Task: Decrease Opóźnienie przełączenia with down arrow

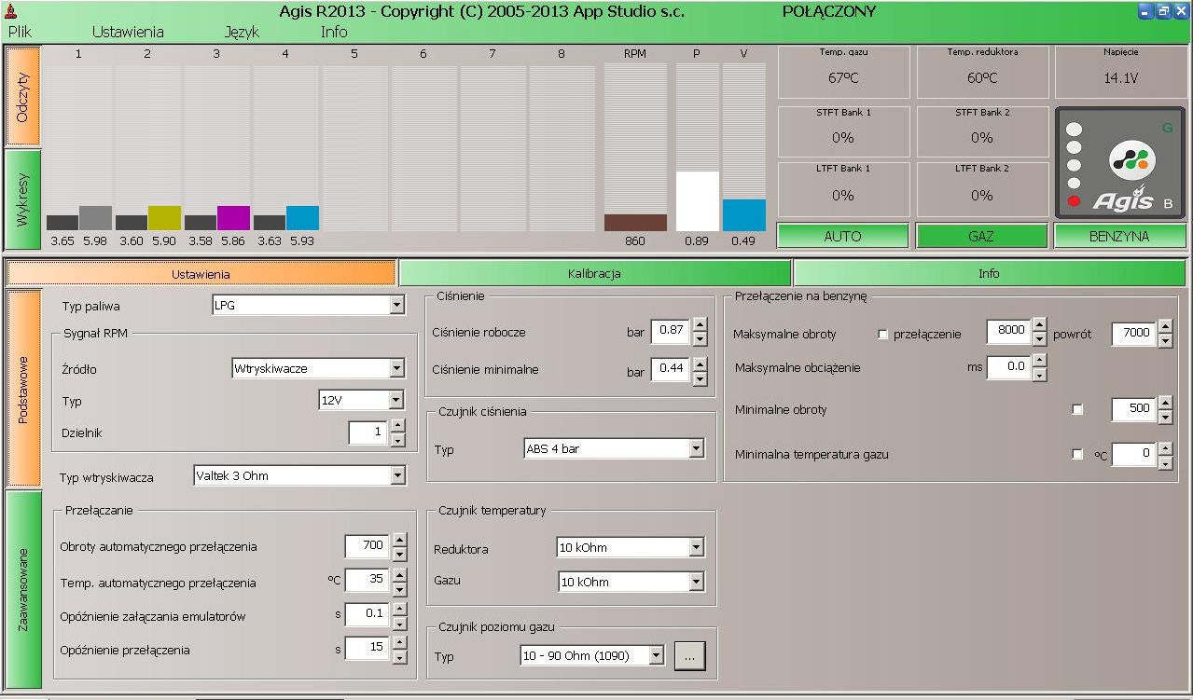Action: click(399, 657)
